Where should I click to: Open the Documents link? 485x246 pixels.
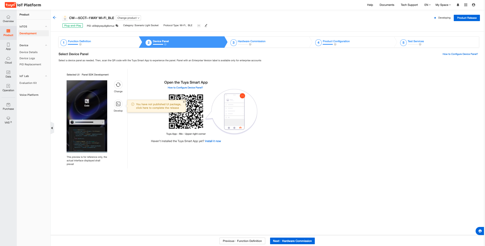(387, 5)
